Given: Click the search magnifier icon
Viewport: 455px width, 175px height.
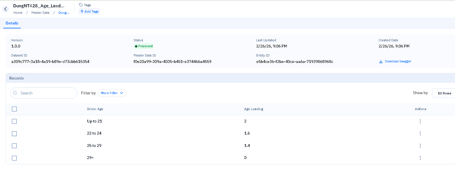Looking at the screenshot, I should [15, 93].
